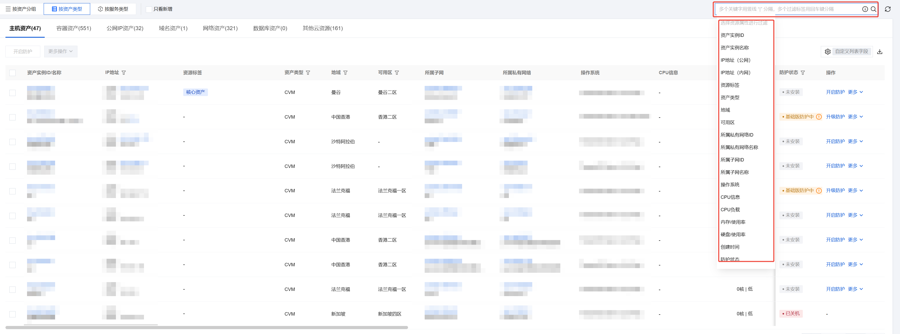This screenshot has height=334, width=900.
Task: Check the select-all header checkbox
Action: [12, 73]
